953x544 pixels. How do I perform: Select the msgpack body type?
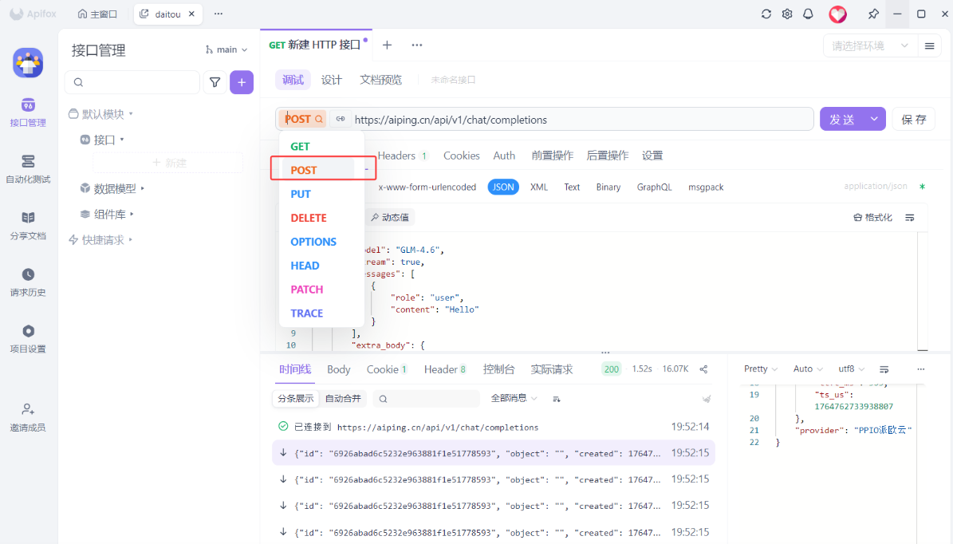tap(706, 187)
